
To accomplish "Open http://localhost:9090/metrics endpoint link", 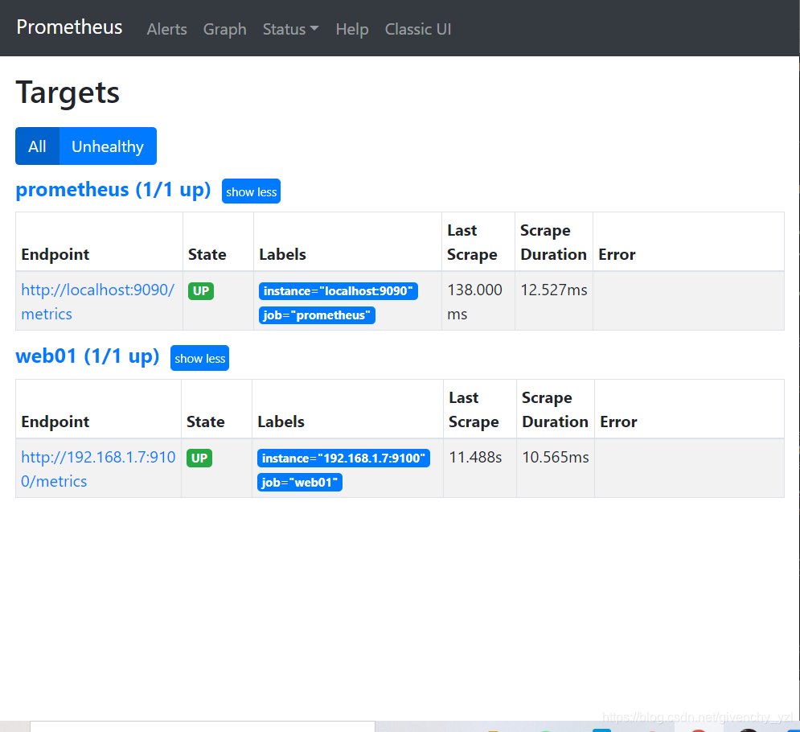I will point(97,301).
